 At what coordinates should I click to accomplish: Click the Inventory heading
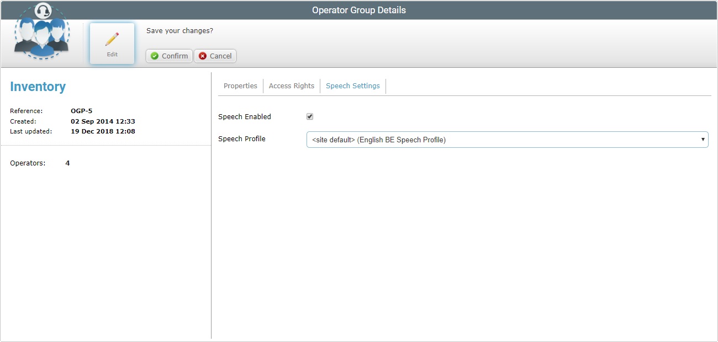[x=38, y=87]
